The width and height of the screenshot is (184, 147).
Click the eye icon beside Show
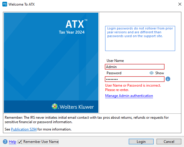pyautogui.click(x=152, y=73)
